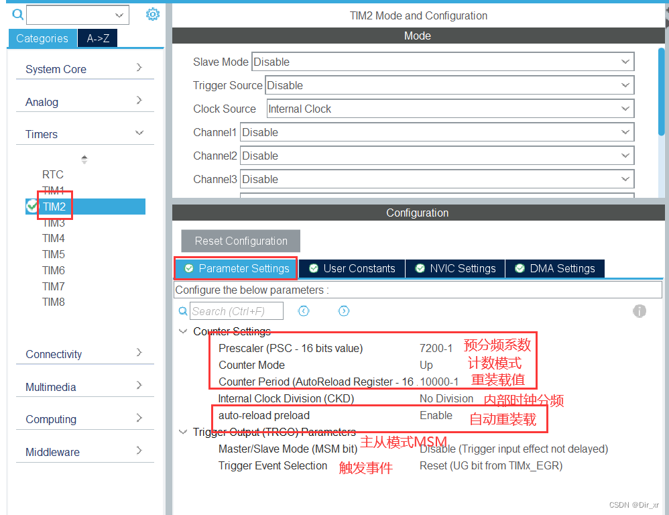
Task: Click the Internal Clock Division (CKD) label
Action: coord(286,398)
